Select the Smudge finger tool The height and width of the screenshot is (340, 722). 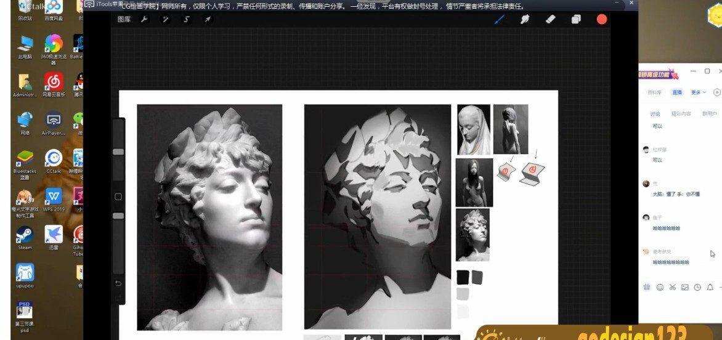524,19
